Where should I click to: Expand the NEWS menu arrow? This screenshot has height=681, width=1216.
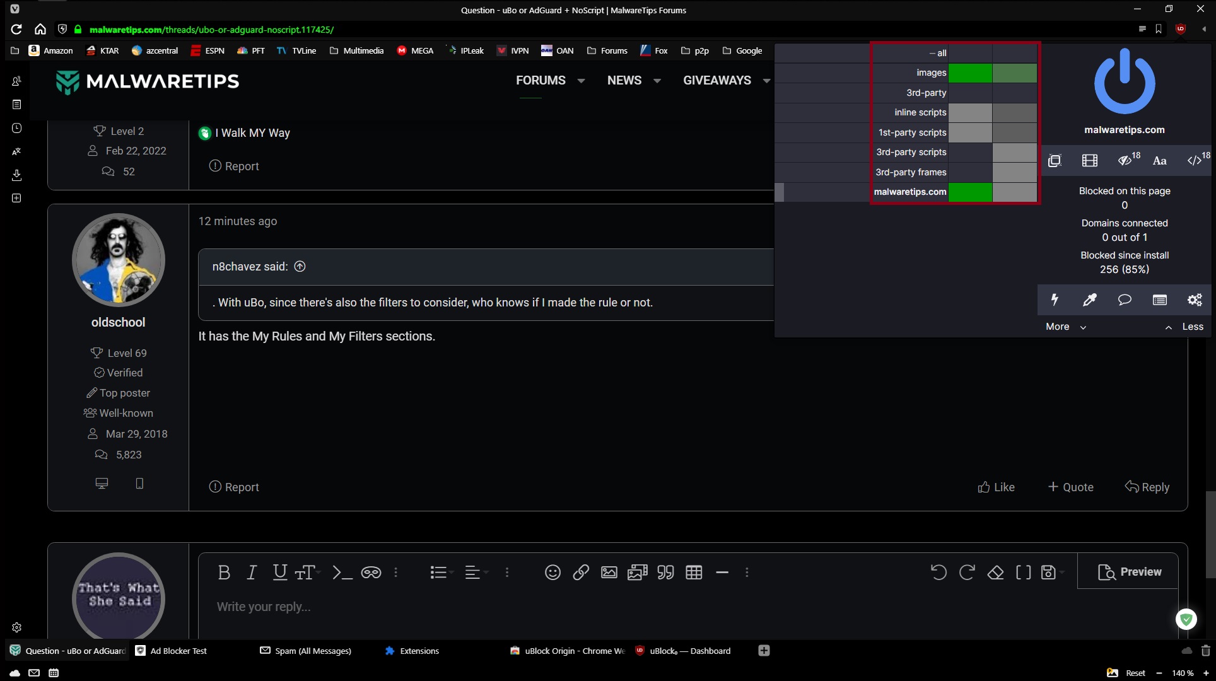point(657,81)
